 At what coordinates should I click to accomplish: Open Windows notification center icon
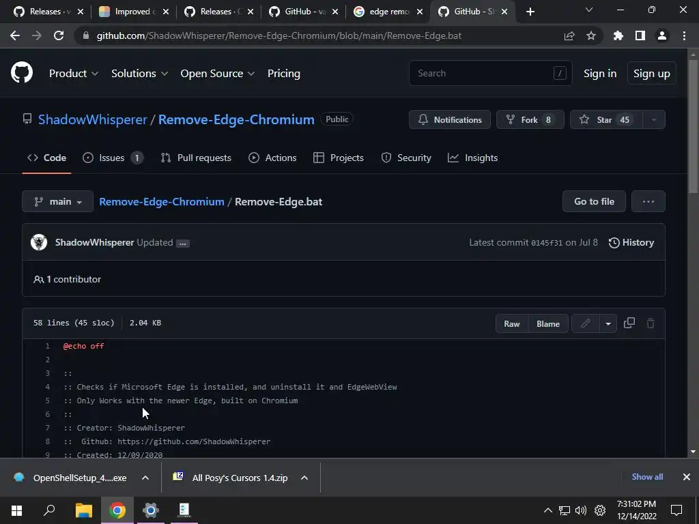pos(676,510)
